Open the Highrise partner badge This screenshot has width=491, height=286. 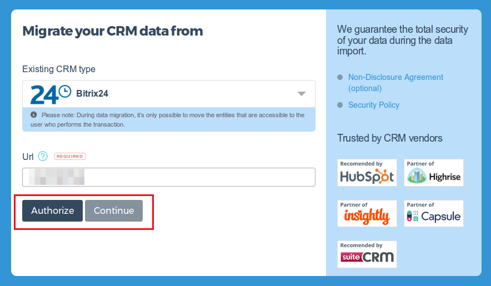[434, 173]
